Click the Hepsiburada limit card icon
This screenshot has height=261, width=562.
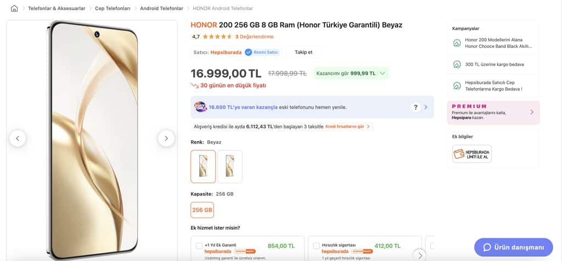pos(471,154)
